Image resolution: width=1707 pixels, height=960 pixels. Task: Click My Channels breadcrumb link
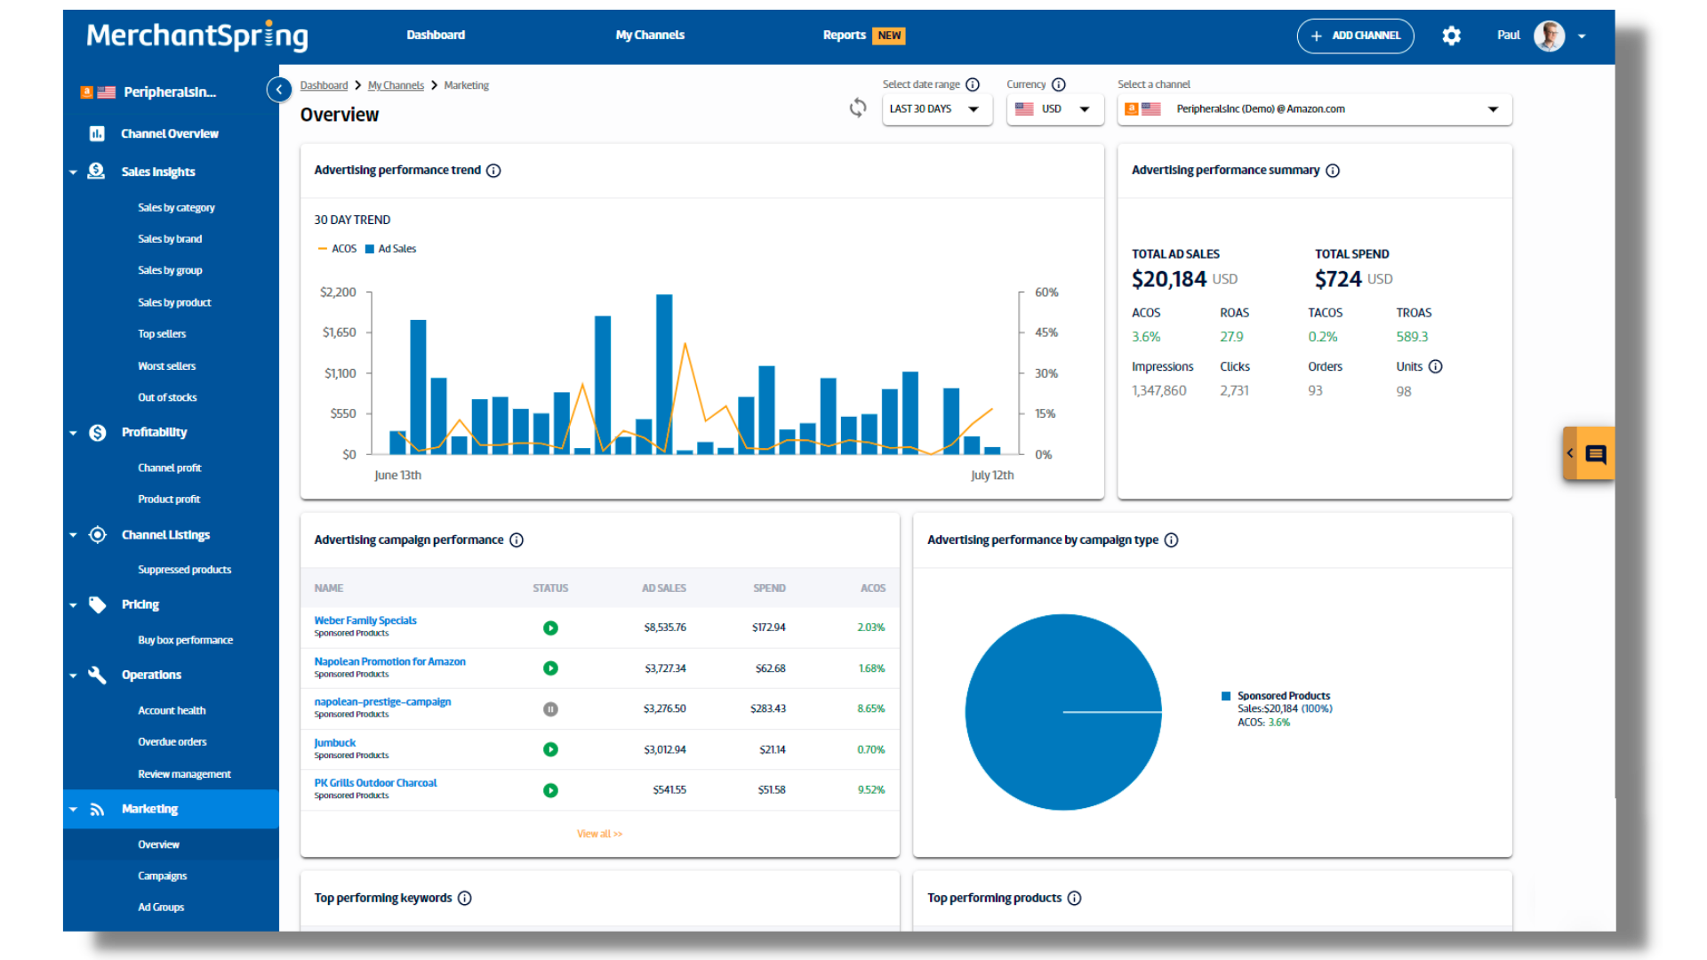[x=396, y=85]
